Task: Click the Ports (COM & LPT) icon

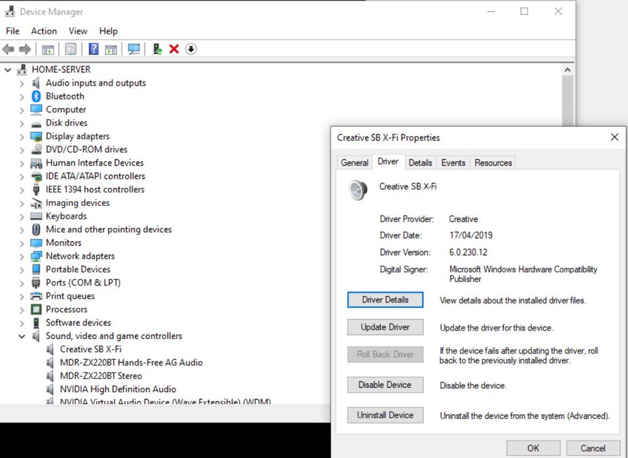Action: point(36,283)
